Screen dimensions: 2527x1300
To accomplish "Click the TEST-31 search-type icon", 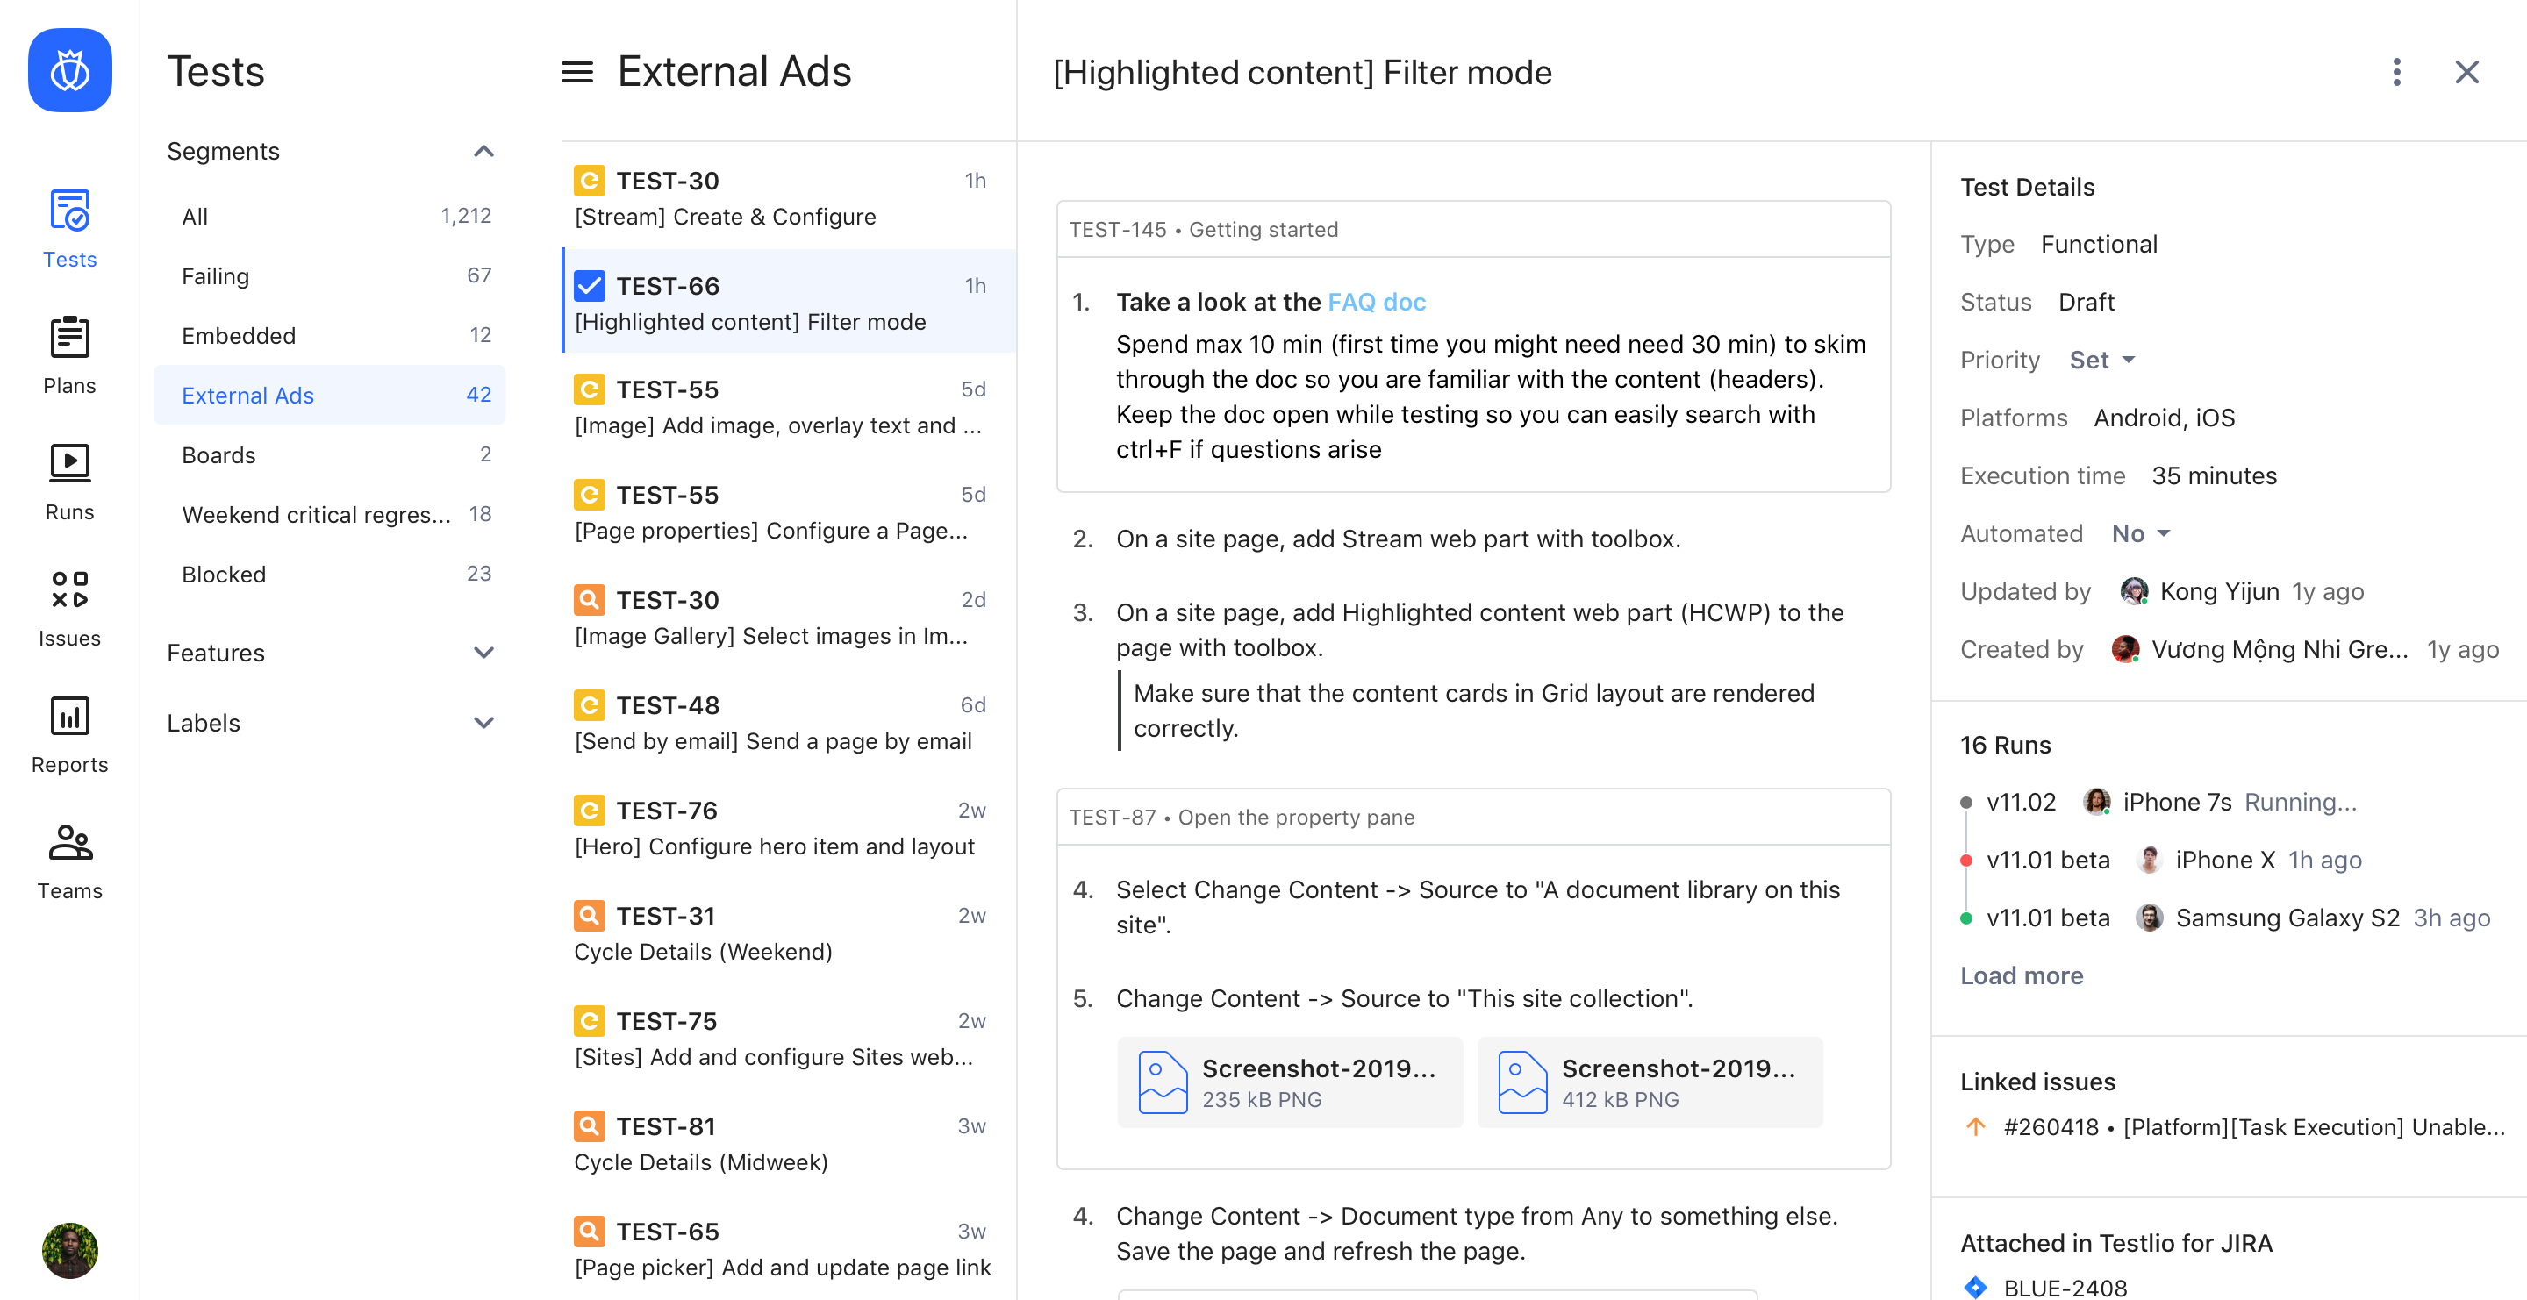I will [x=590, y=916].
